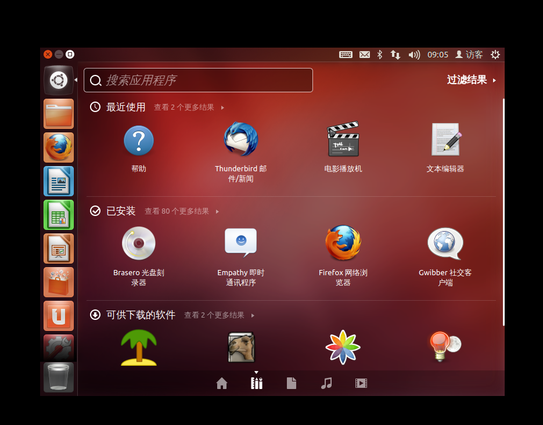The image size is (543, 425).
Task: Select the colorful flower petals app
Action: tap(343, 347)
